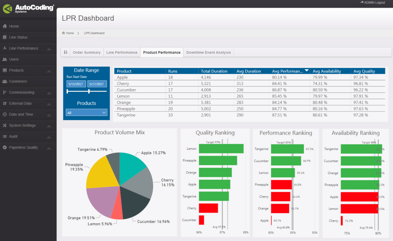Click Cherry bar in Availability Ranking
The height and width of the screenshot is (241, 393).
342,221
